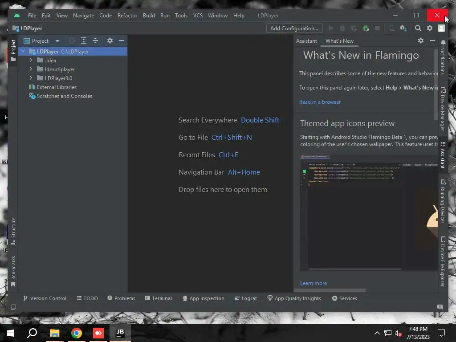Click Assistant panel horizontal scrollbar
Screen dimensions: 456x342
point(330,290)
